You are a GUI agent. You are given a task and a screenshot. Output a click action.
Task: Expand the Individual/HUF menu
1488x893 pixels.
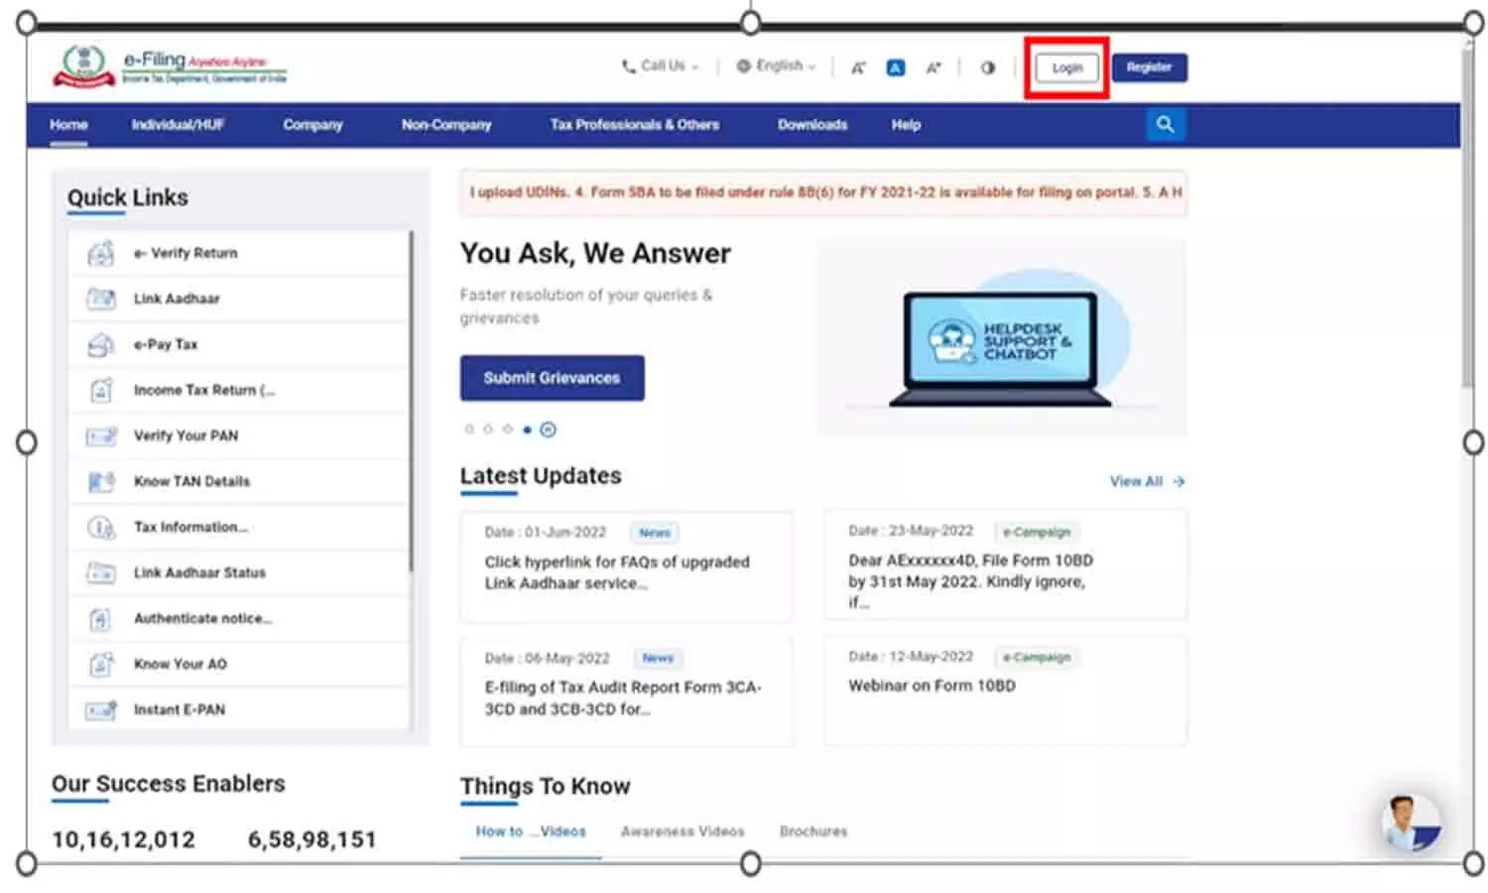point(178,125)
